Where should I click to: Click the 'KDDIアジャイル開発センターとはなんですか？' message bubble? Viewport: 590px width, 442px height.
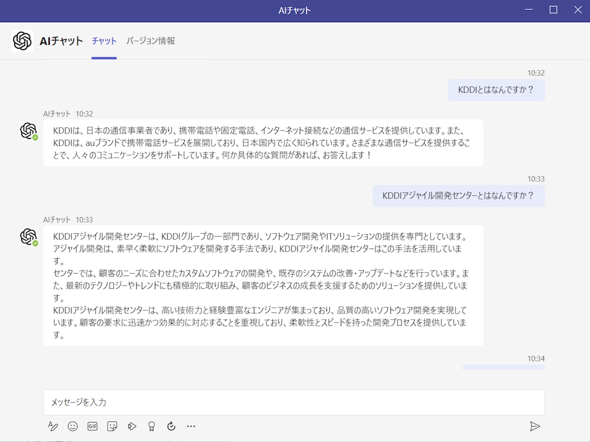458,196
